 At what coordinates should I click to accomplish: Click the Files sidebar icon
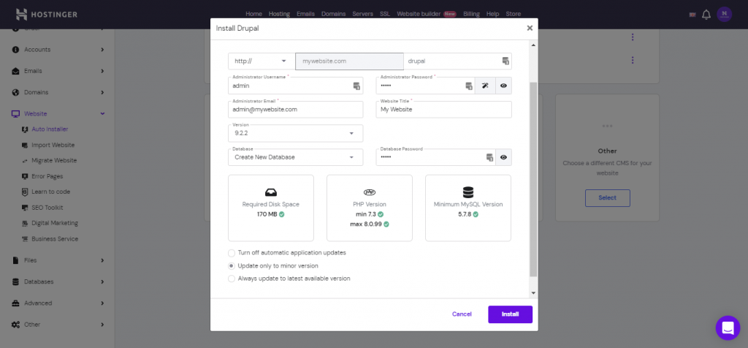(15, 261)
